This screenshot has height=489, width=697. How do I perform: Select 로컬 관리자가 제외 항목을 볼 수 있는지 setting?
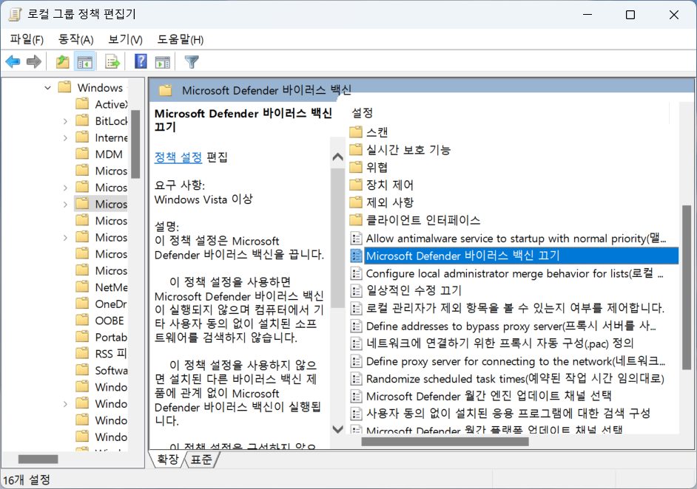click(515, 308)
